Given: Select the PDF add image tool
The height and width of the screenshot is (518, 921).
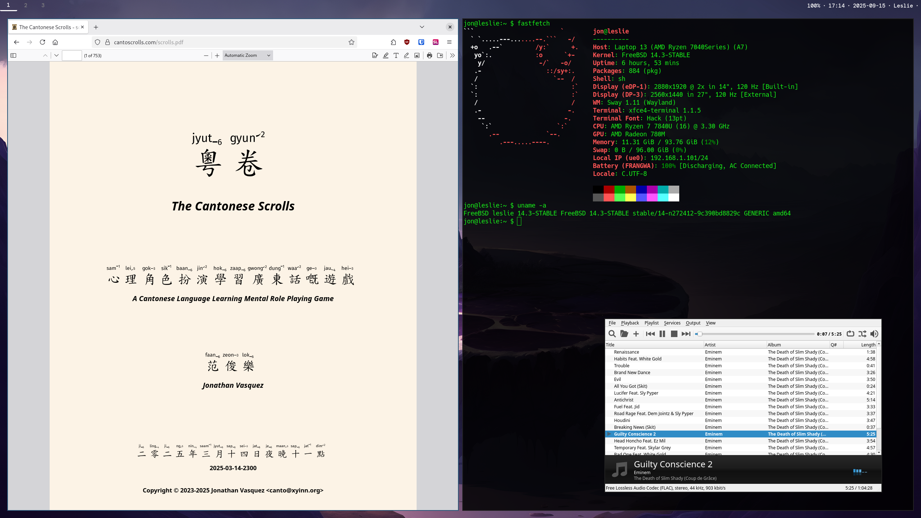Looking at the screenshot, I should click(x=417, y=55).
